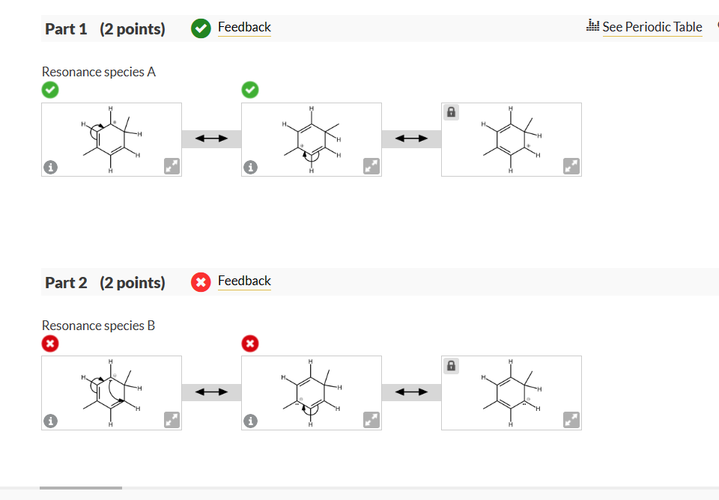The width and height of the screenshot is (719, 500).
Task: Open info for middle structure in Part 2
Action: coord(251,421)
